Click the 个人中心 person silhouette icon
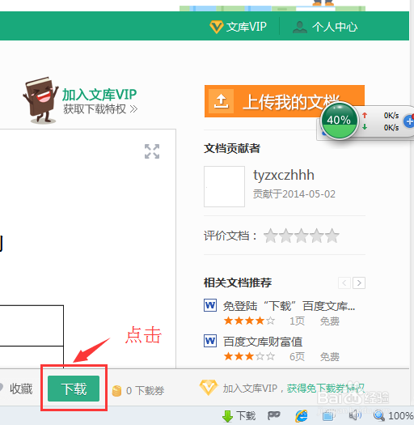Image resolution: width=414 pixels, height=425 pixels. (300, 27)
